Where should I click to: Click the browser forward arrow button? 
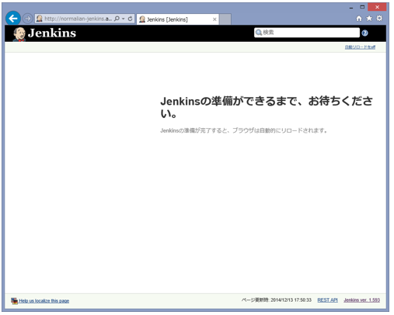pyautogui.click(x=27, y=19)
